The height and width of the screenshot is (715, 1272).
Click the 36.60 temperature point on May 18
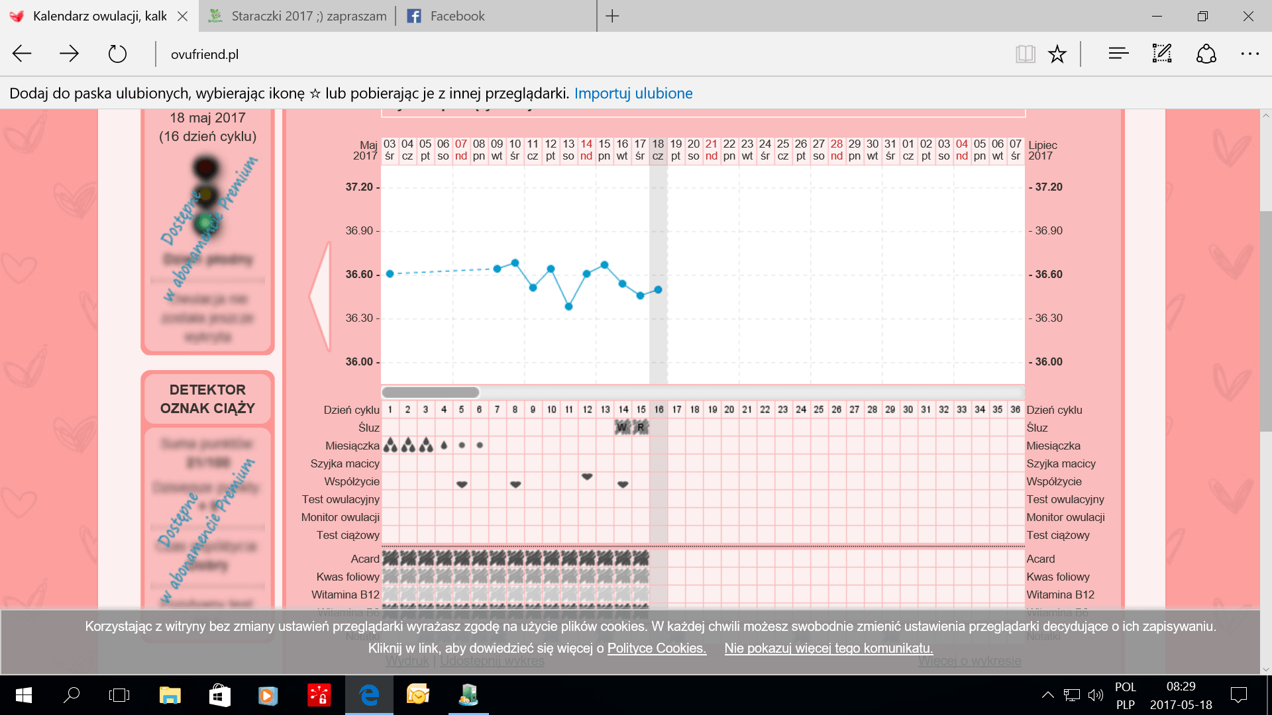658,290
